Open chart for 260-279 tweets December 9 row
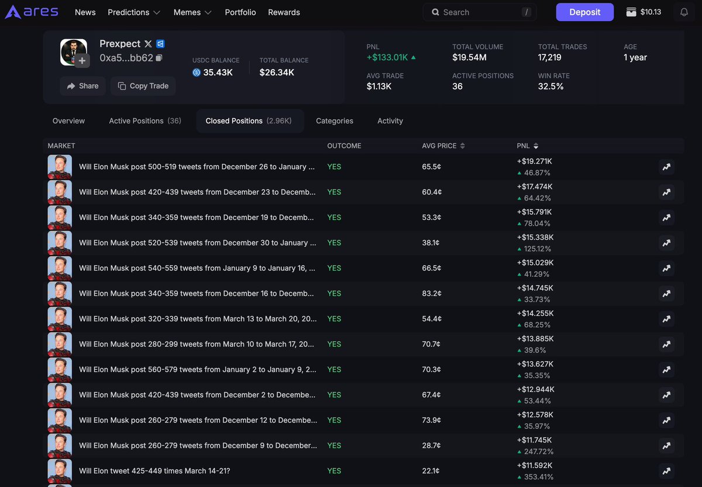The image size is (702, 487). click(666, 445)
